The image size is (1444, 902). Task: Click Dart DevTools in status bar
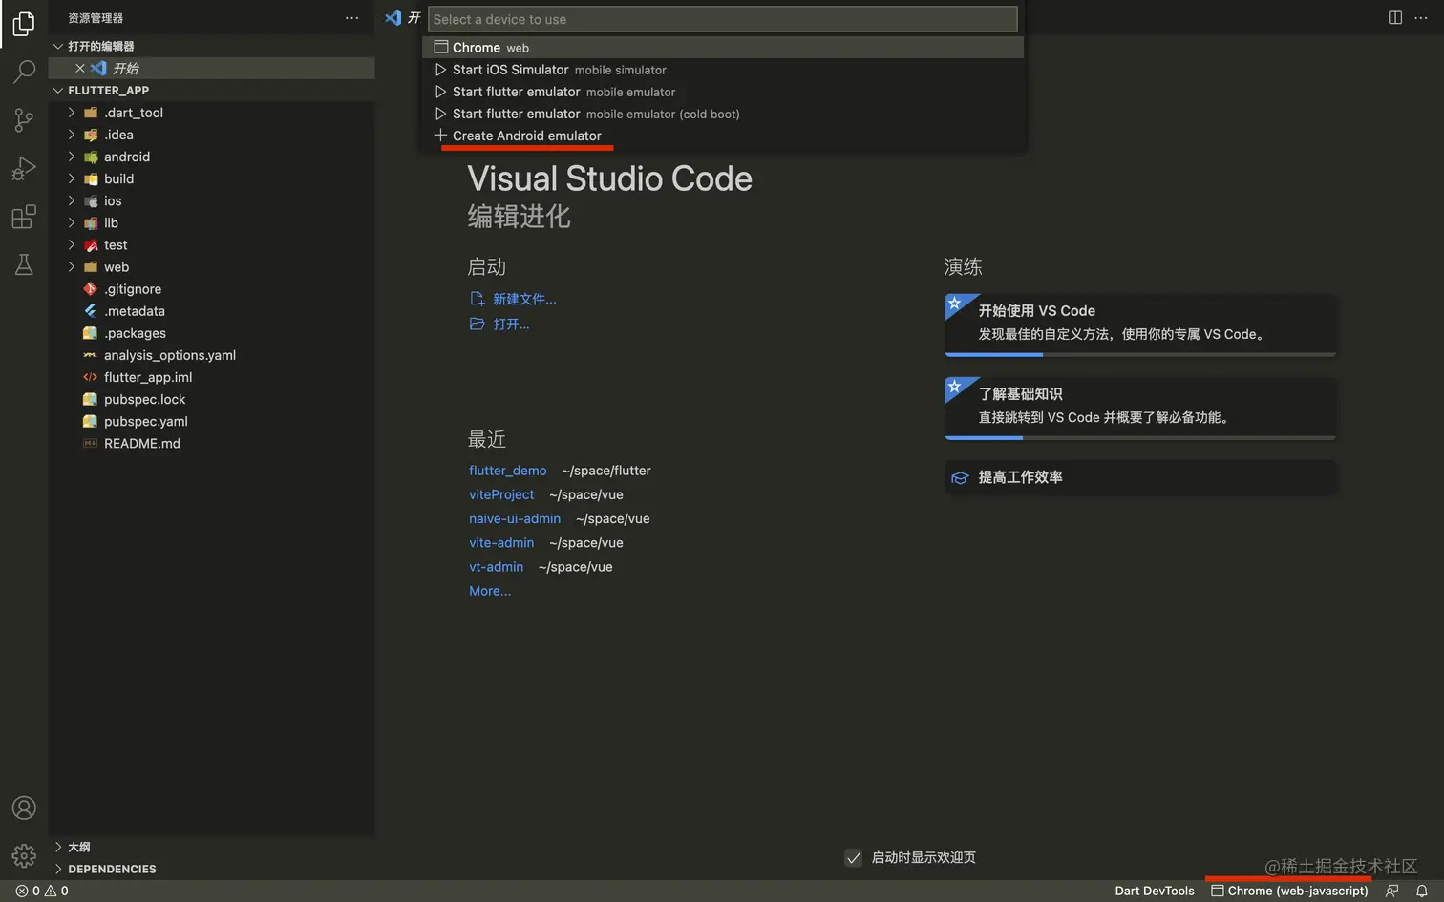pos(1155,891)
